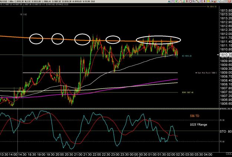Screen dimensions: 232x157
Task: Click the red circular refresh icon
Action: [215, 1]
